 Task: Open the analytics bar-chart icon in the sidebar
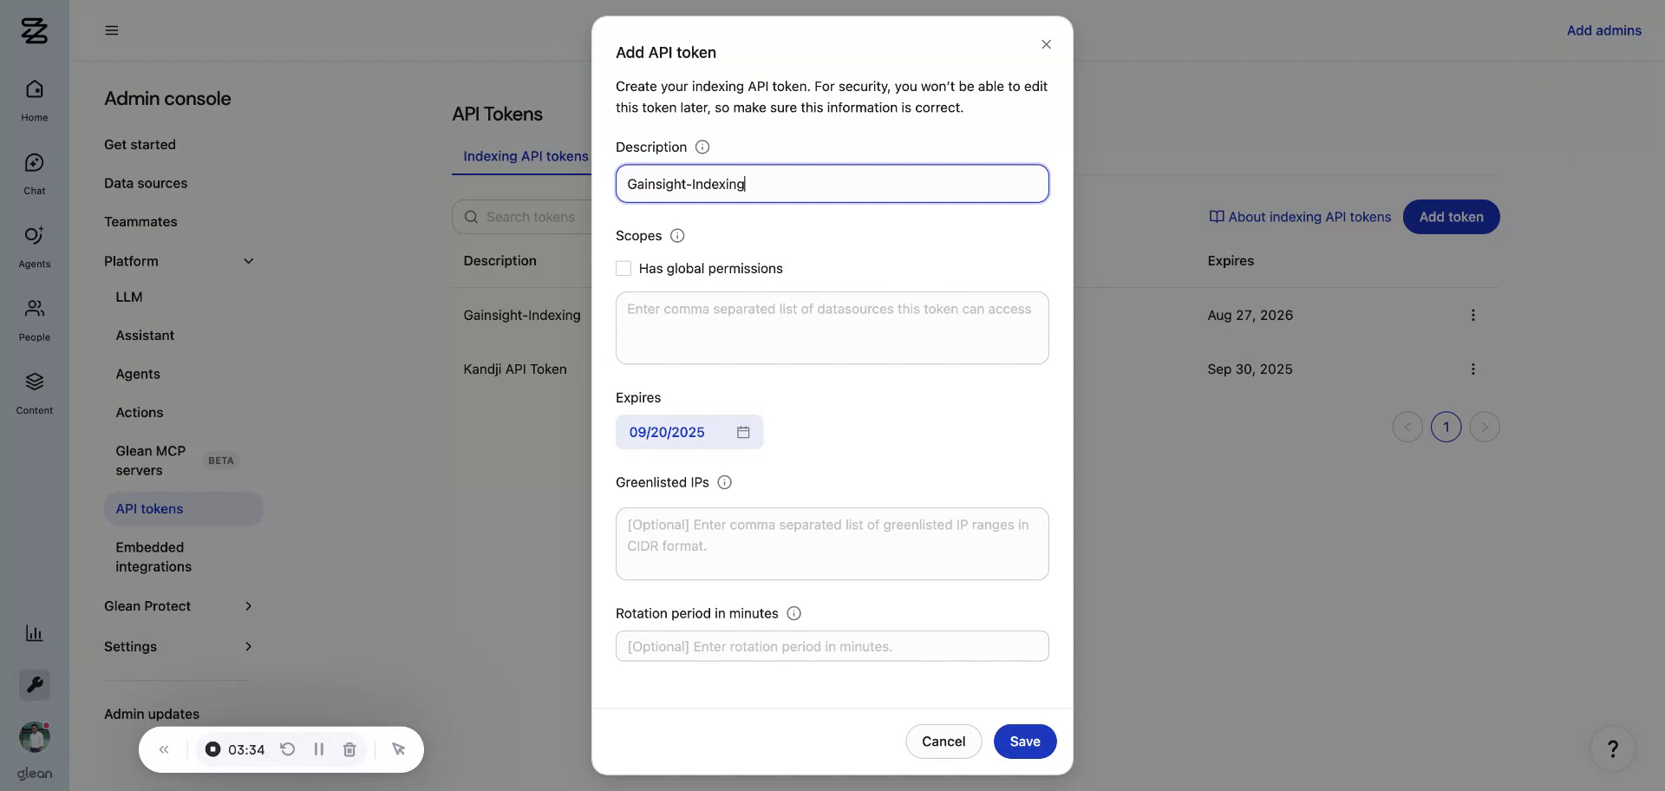[34, 633]
